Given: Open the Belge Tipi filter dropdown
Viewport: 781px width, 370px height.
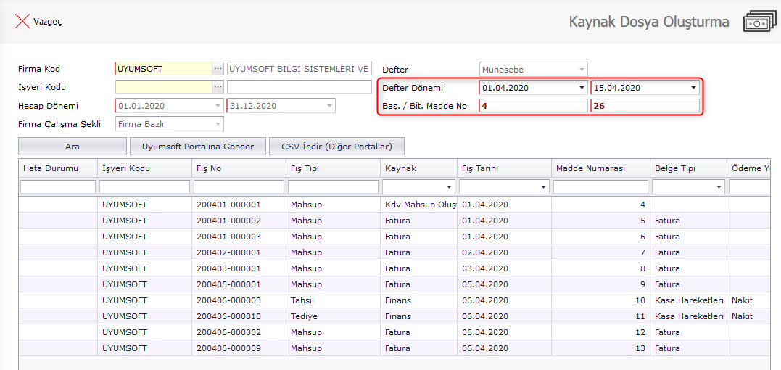Looking at the screenshot, I should pyautogui.click(x=719, y=187).
